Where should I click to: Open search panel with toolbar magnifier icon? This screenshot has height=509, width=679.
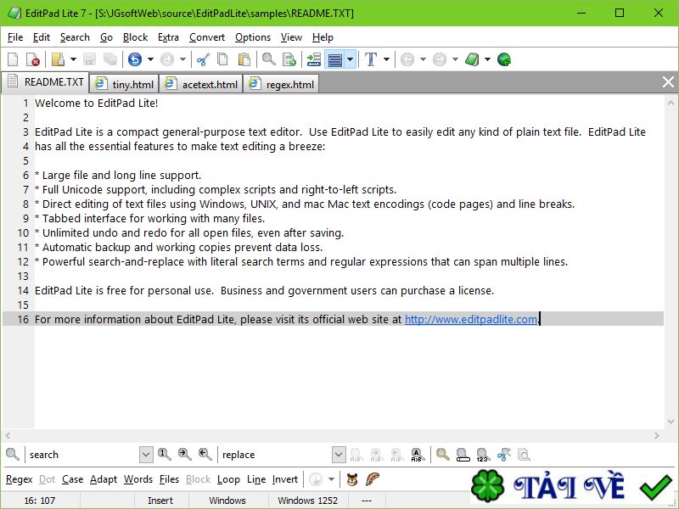269,59
